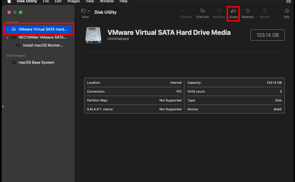Open the Window menu
The height and width of the screenshot is (182, 295).
pyautogui.click(x=107, y=1)
